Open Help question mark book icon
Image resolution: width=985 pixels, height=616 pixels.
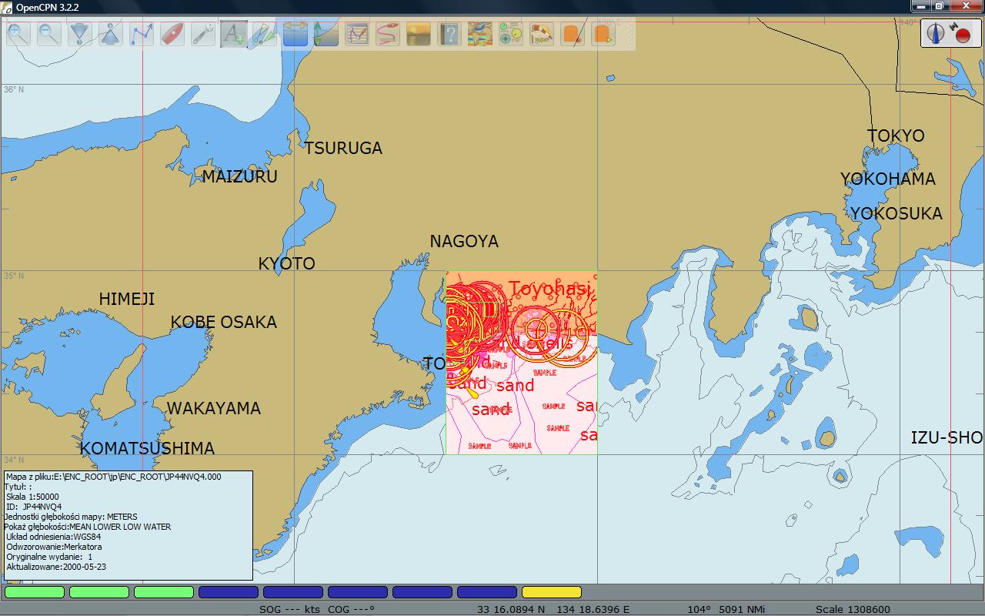449,34
